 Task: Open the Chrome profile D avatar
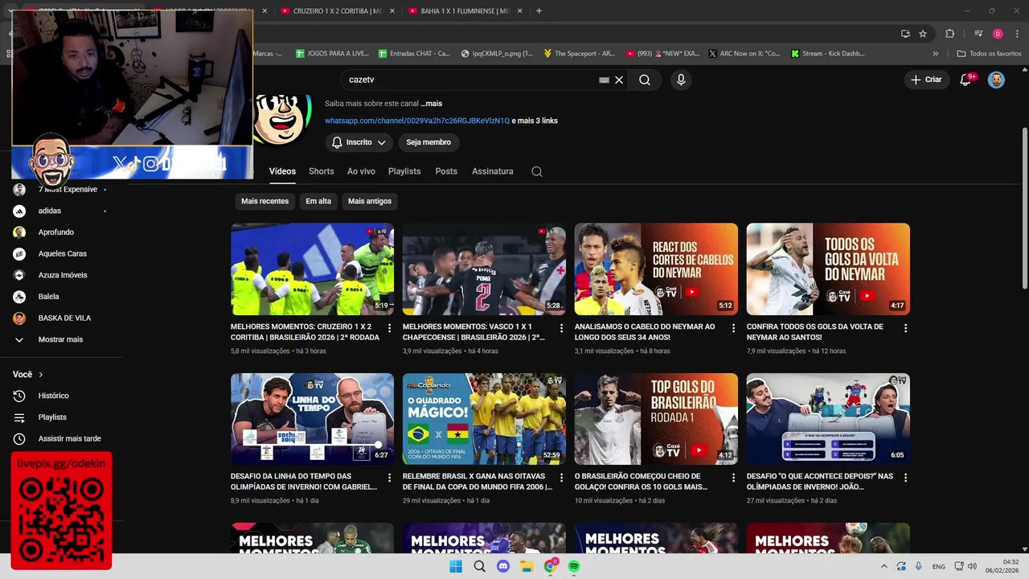pos(998,34)
